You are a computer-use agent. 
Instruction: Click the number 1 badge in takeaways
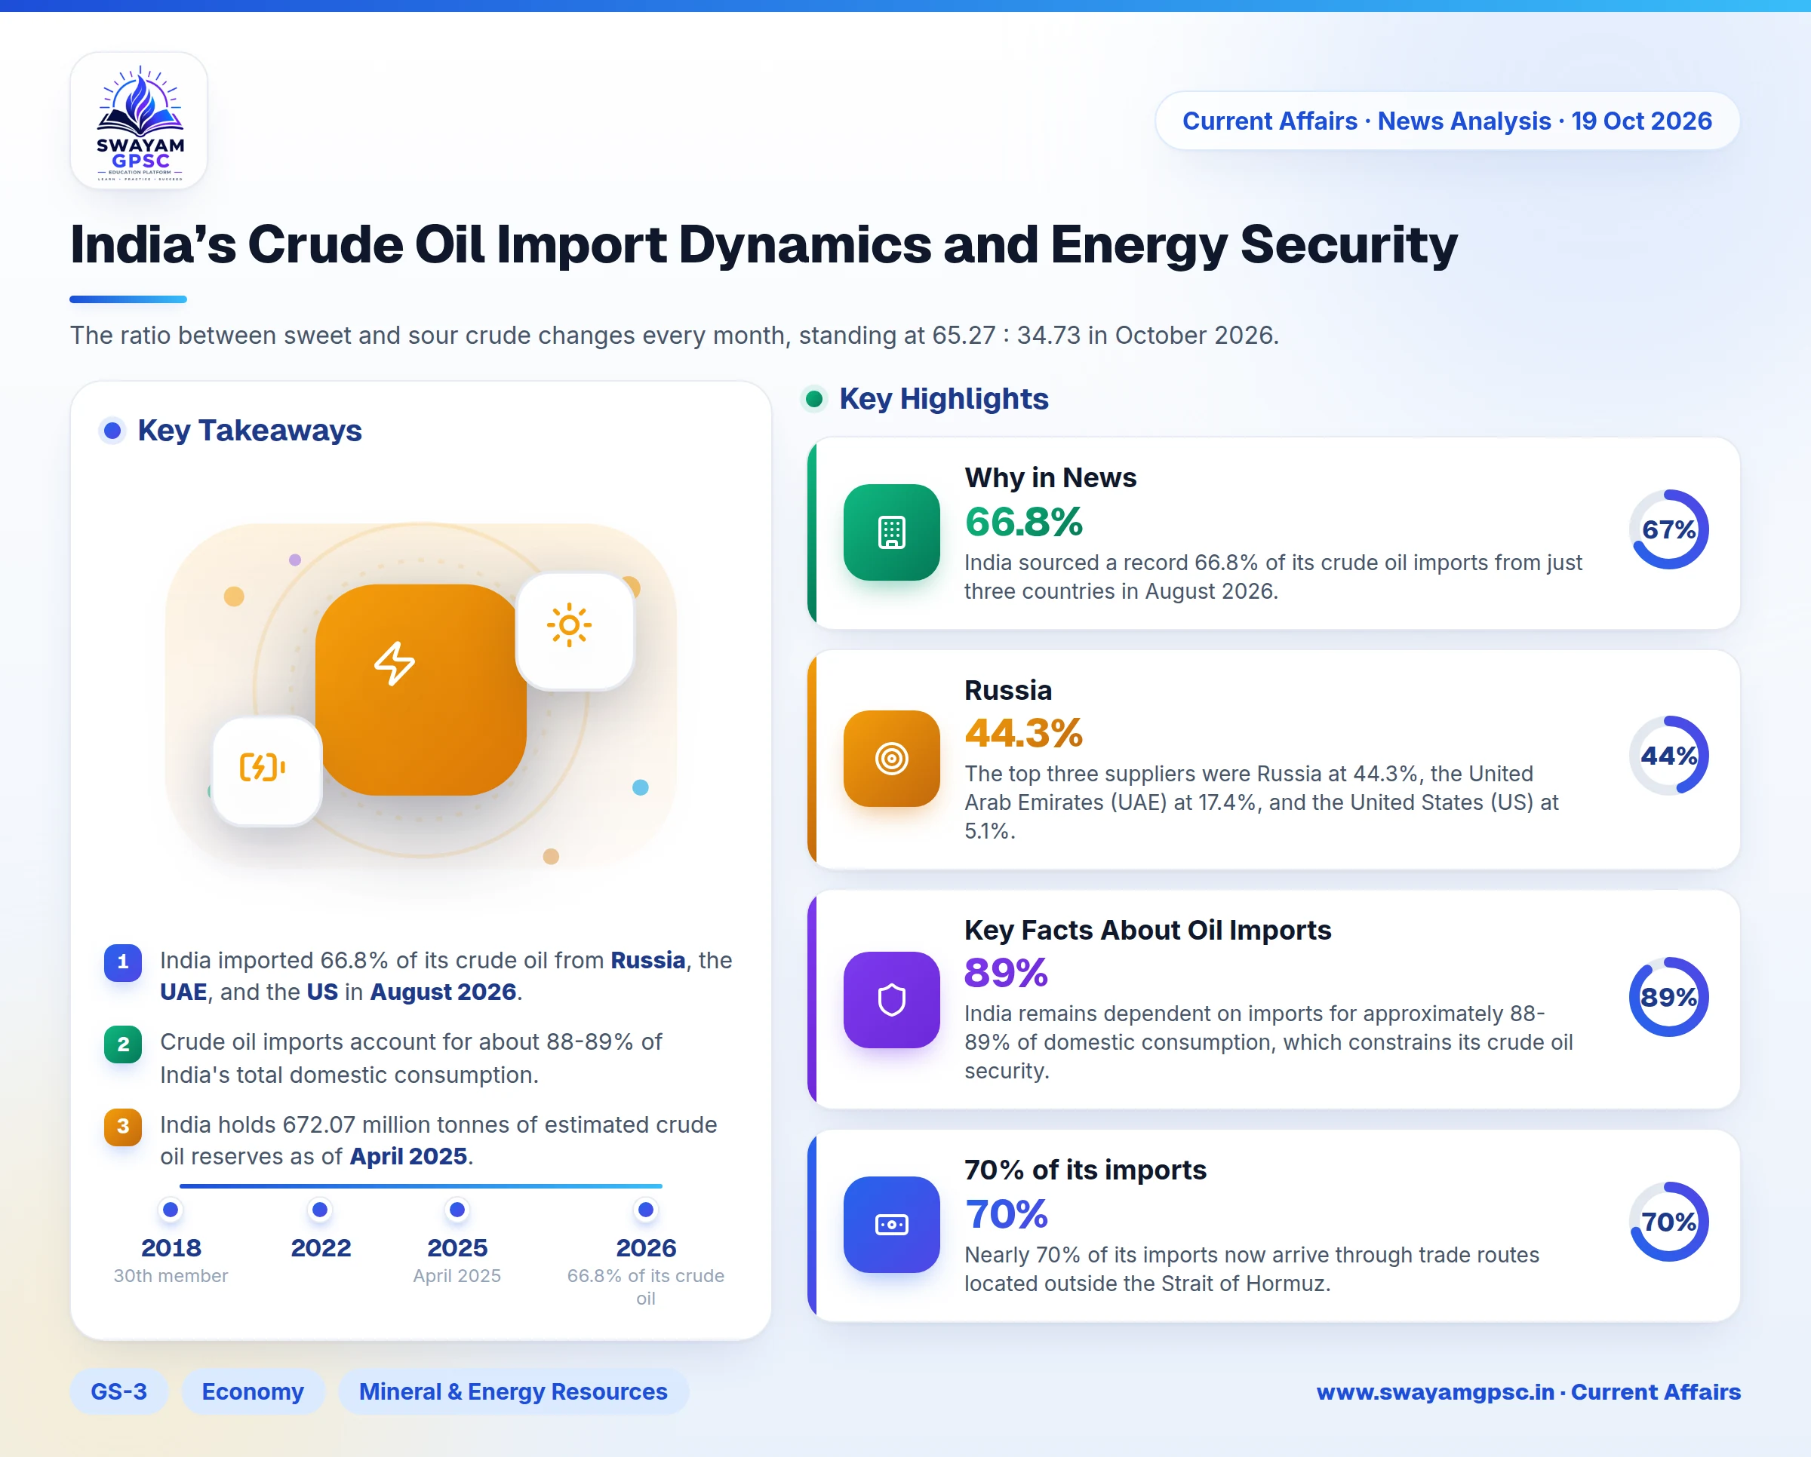pos(123,962)
